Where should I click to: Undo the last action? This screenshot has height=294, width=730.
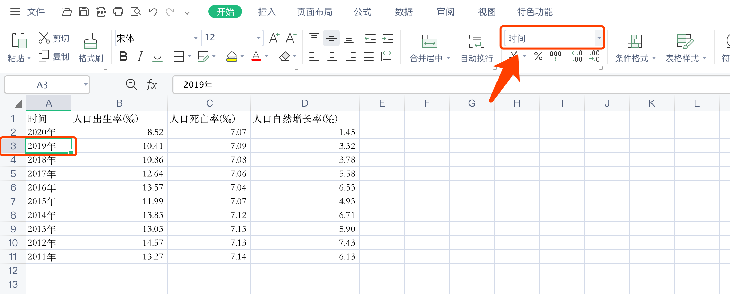(153, 12)
